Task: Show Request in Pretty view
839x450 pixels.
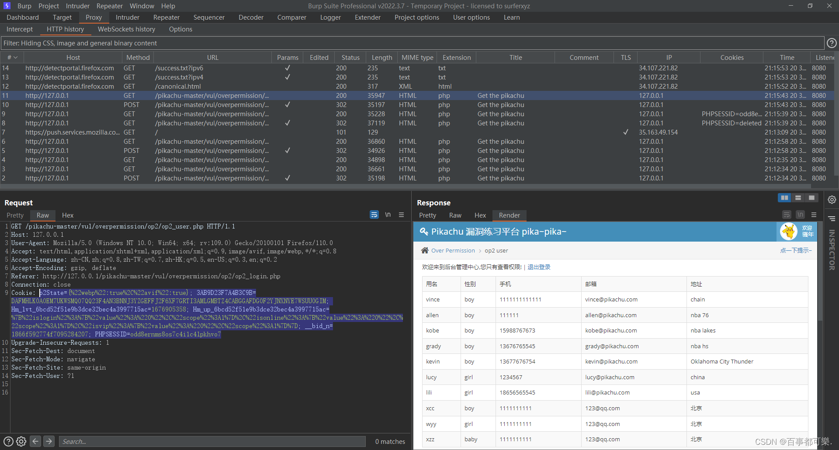Action: (15, 215)
